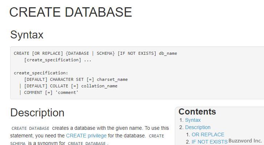
Task: Click the Buzzword Inc. watermark
Action: pos(245,141)
